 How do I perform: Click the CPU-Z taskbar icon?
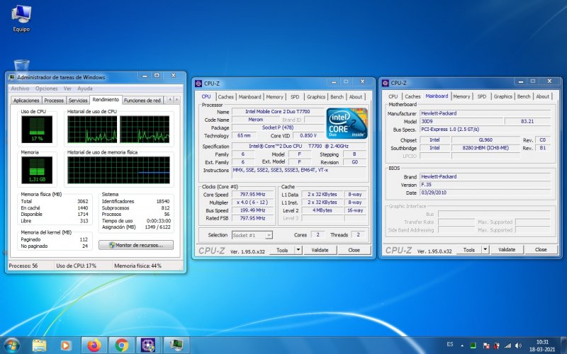tap(149, 345)
